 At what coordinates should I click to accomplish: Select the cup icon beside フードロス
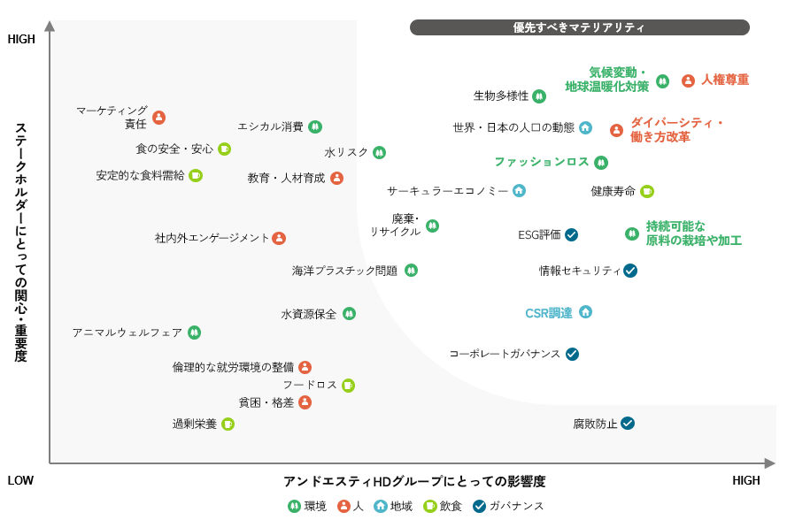(348, 385)
